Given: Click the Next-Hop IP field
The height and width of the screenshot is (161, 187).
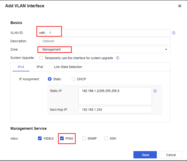Looking at the screenshot, I should pyautogui.click(x=115, y=110).
